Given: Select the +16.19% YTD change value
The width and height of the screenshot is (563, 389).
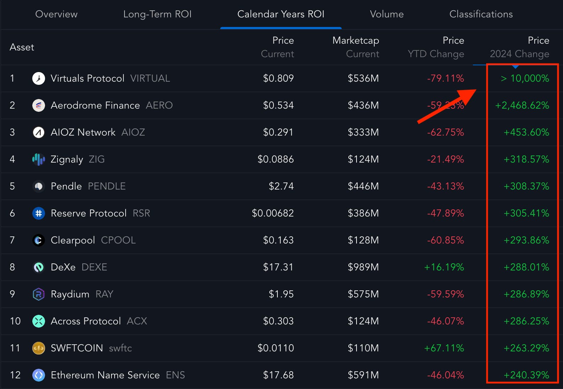Looking at the screenshot, I should [444, 267].
